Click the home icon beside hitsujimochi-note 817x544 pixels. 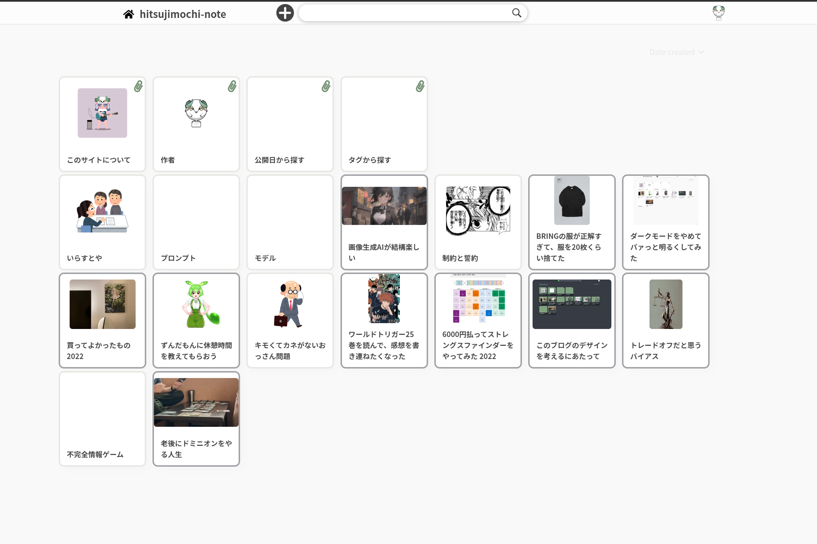tap(128, 14)
